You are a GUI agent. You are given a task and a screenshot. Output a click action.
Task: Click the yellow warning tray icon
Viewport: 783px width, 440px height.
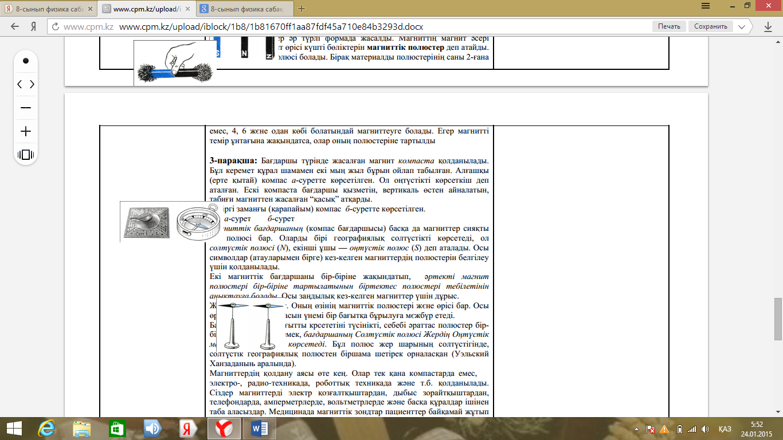664,429
